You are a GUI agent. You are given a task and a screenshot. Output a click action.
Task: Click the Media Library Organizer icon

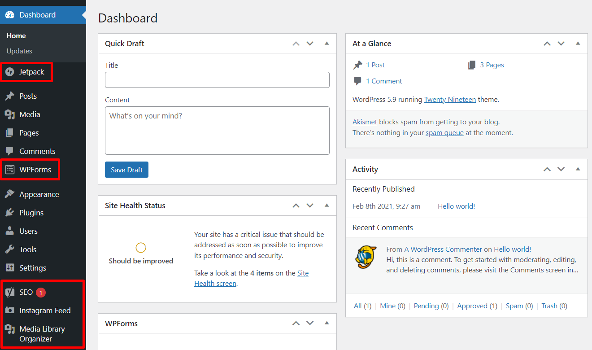coord(10,329)
